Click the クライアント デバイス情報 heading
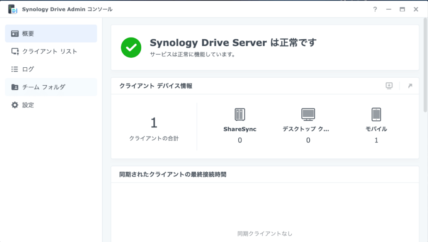Image resolution: width=428 pixels, height=242 pixels. tap(156, 86)
